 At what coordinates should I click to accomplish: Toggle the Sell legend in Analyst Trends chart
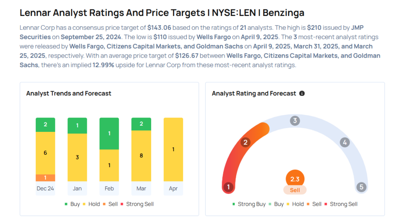tap(110, 204)
